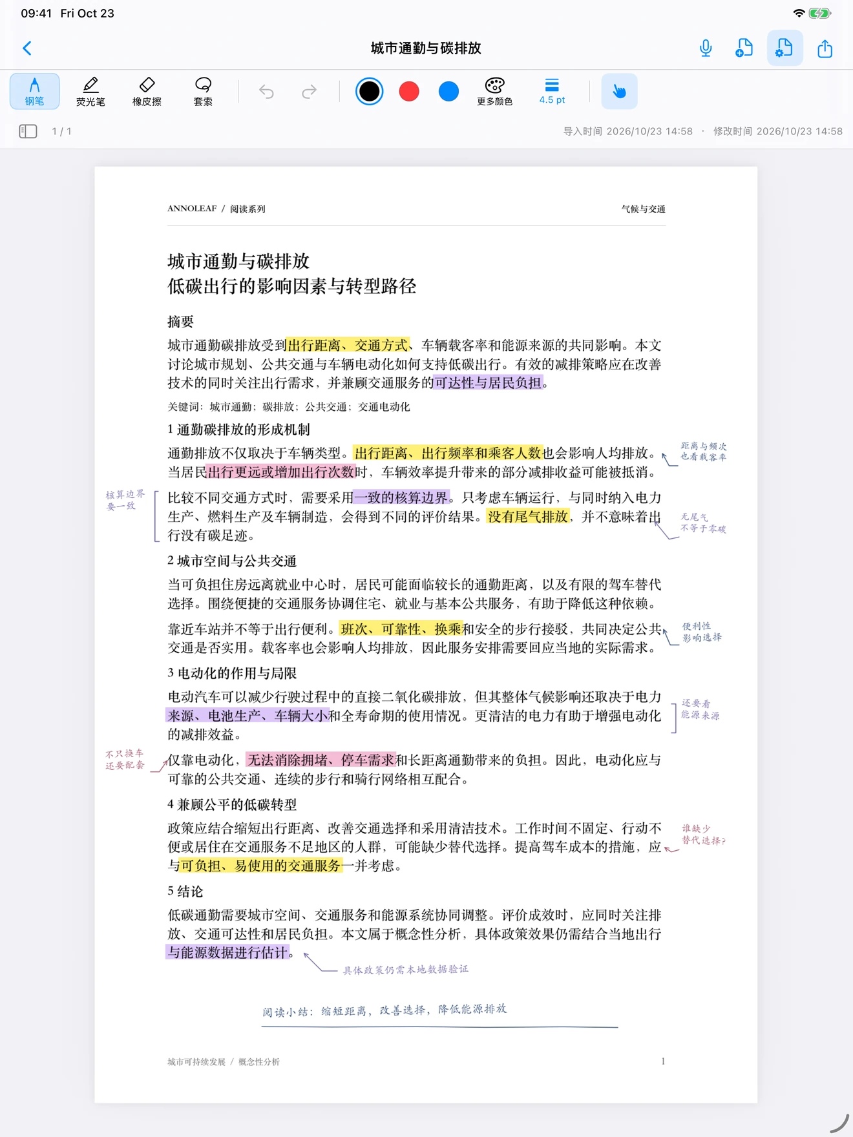Click handwritten note 核算边界要一致
The height and width of the screenshot is (1137, 853).
125,500
